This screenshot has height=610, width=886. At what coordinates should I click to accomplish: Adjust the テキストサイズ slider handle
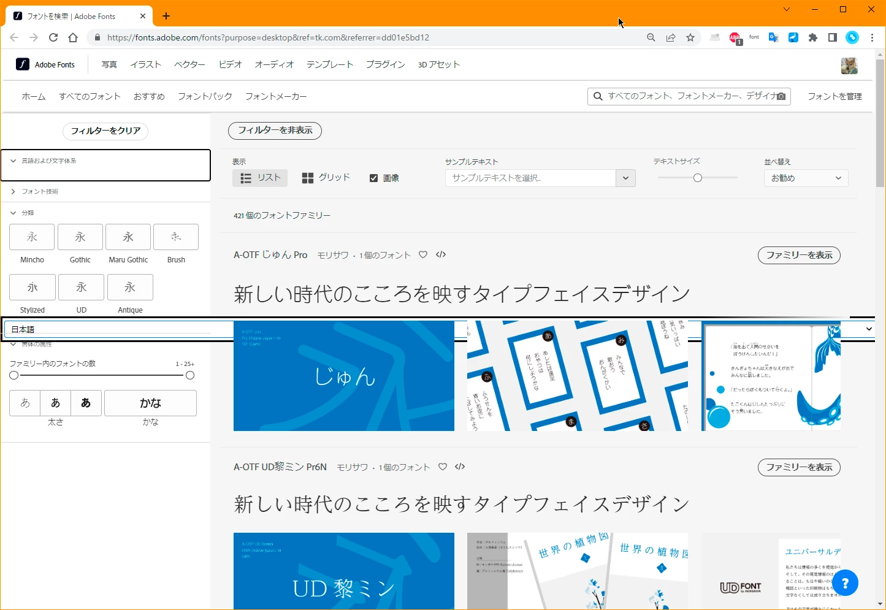[698, 178]
